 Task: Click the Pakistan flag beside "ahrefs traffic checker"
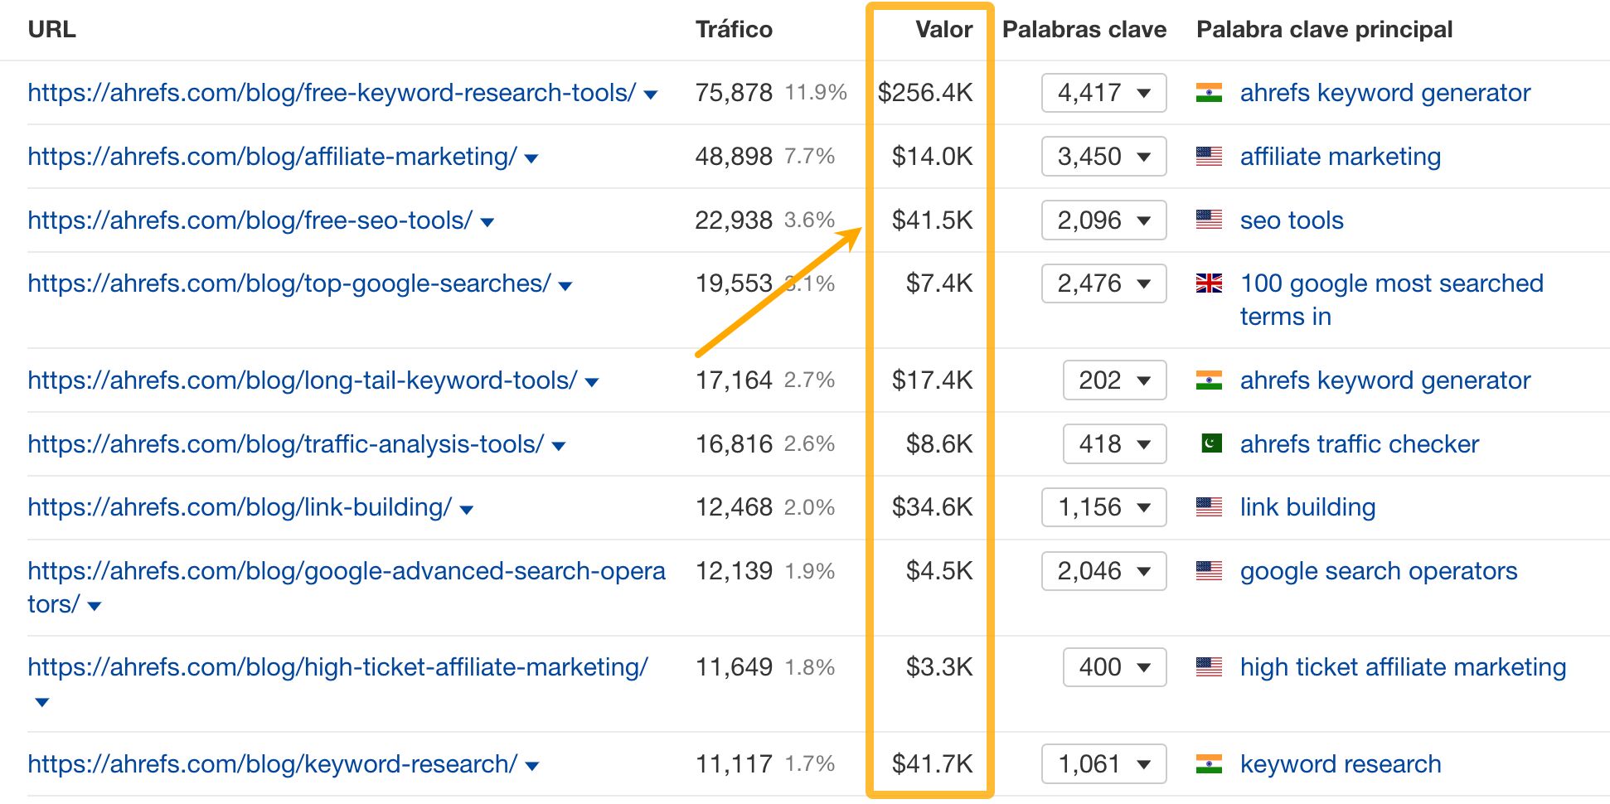click(x=1210, y=443)
